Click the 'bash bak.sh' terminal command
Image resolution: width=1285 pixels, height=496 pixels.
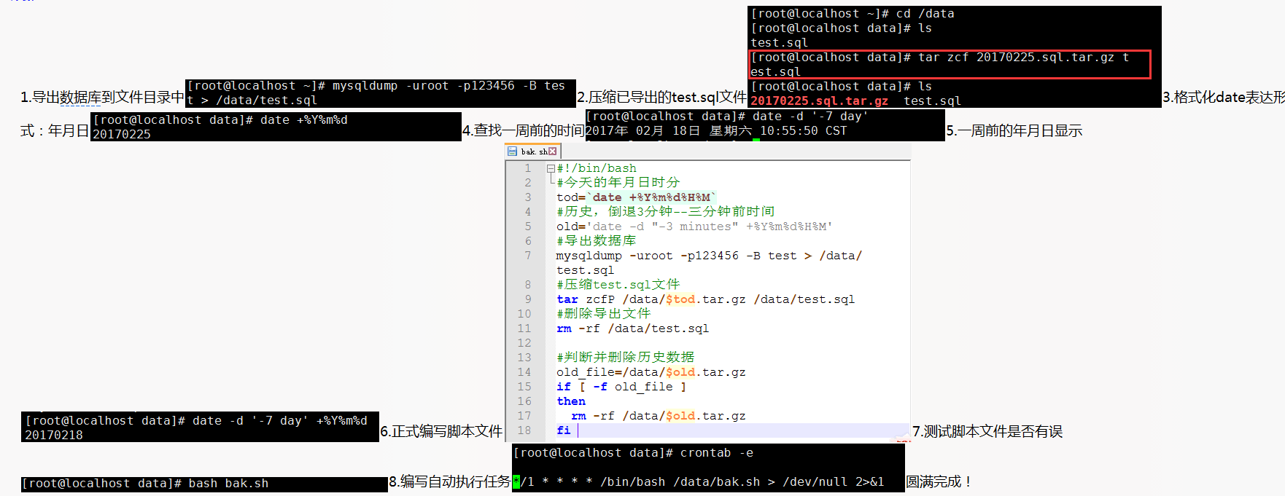point(228,484)
